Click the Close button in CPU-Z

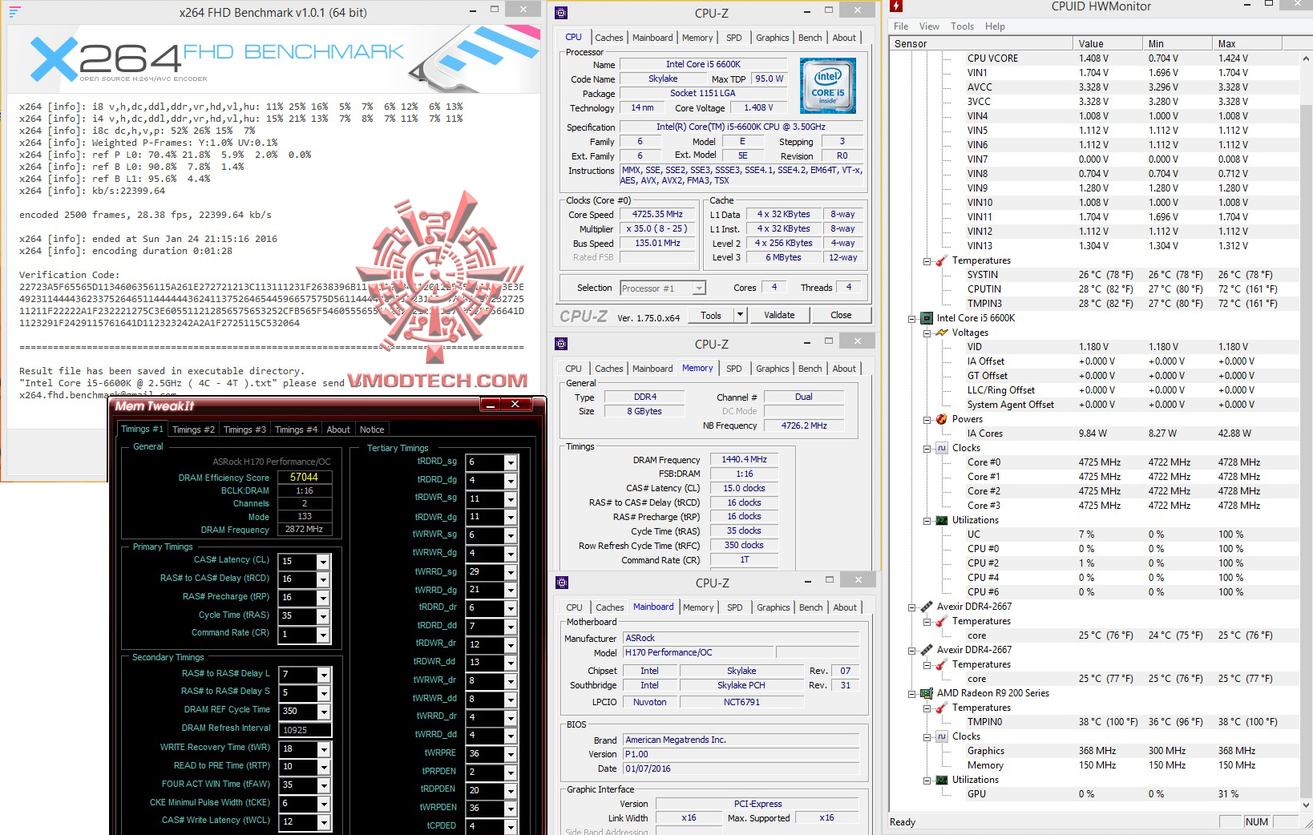[841, 315]
